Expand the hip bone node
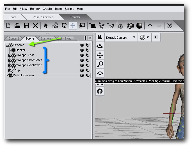 (x=10, y=70)
